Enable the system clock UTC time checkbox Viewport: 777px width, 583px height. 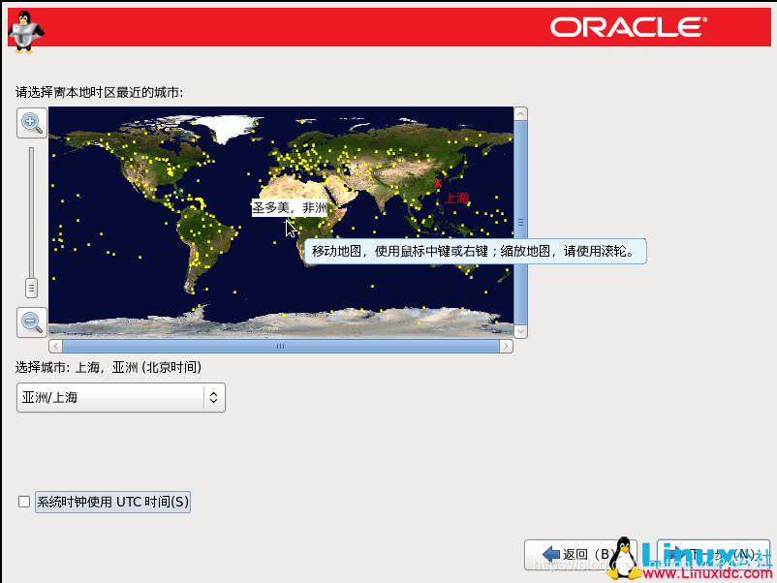click(x=23, y=502)
